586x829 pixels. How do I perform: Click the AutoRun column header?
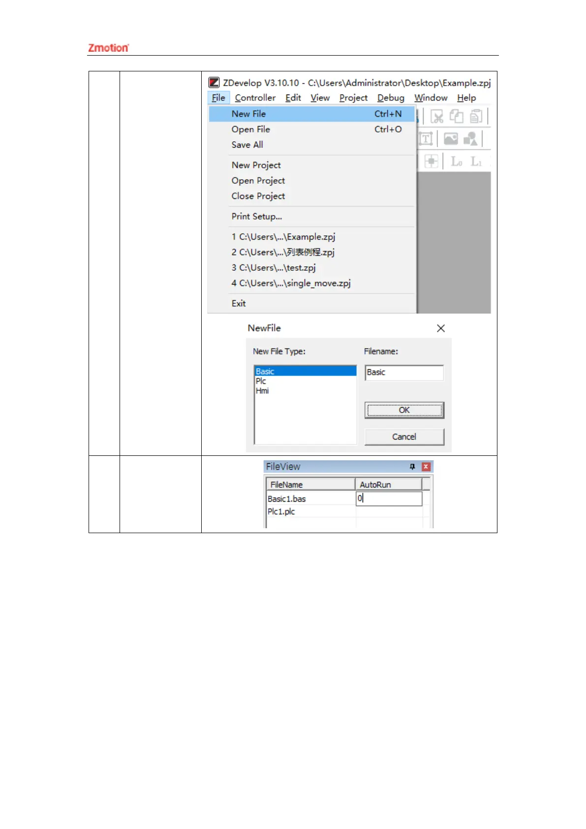pyautogui.click(x=389, y=484)
